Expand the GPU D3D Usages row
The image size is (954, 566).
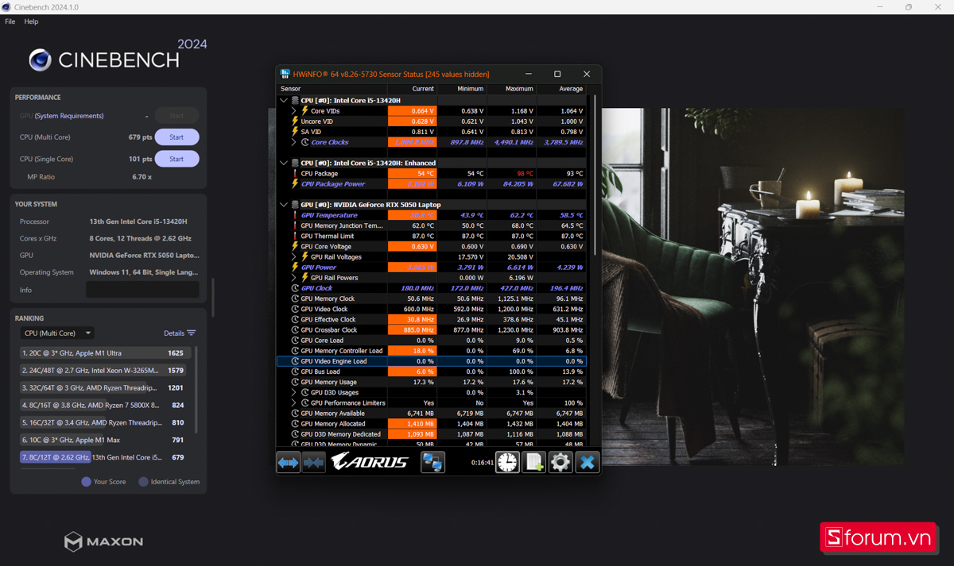[294, 392]
